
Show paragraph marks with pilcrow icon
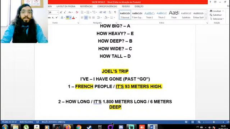(115, 12)
